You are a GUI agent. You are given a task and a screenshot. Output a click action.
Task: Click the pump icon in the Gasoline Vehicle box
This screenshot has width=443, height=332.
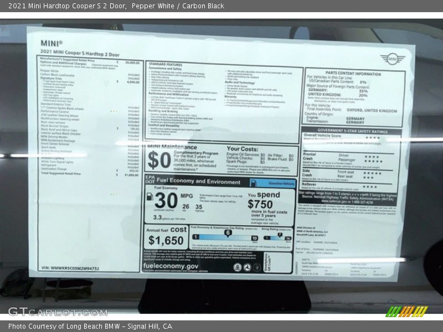click(x=254, y=184)
